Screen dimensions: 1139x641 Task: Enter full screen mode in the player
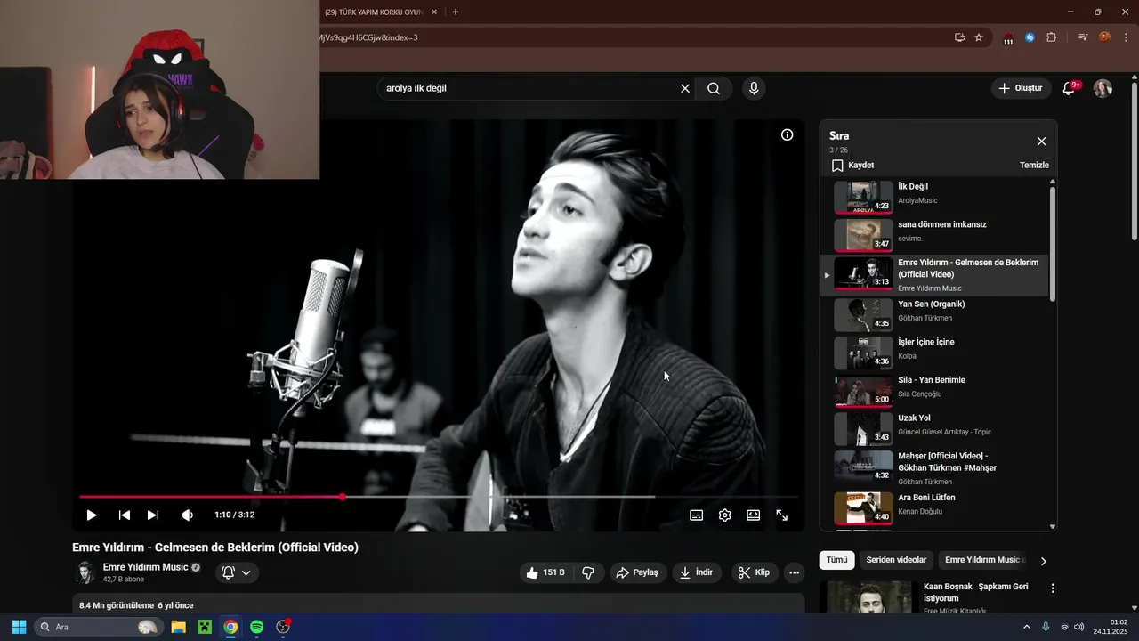click(782, 515)
